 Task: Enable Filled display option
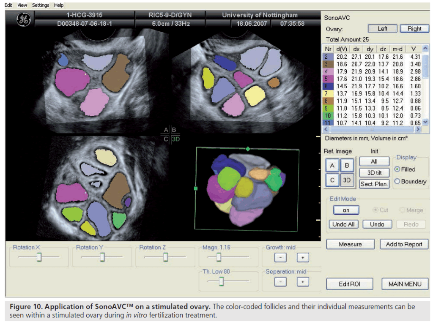tap(397, 169)
